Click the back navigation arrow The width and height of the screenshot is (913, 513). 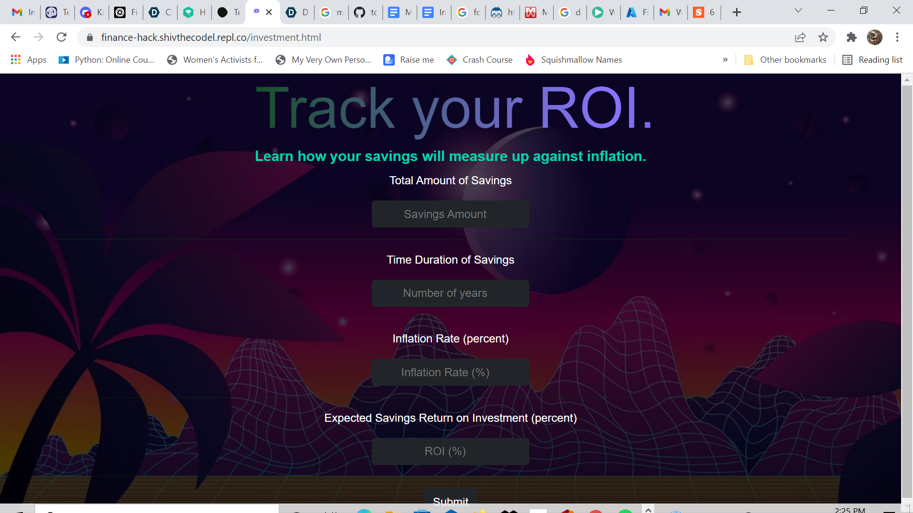pyautogui.click(x=16, y=37)
